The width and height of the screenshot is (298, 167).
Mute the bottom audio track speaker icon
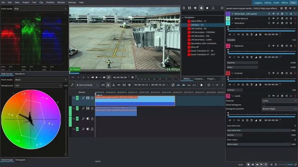coord(88,129)
